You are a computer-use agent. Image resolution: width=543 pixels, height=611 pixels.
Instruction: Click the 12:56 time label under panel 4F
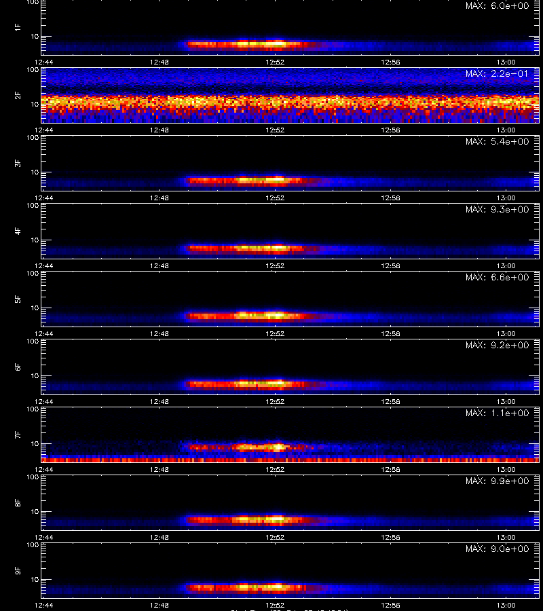[x=390, y=265]
